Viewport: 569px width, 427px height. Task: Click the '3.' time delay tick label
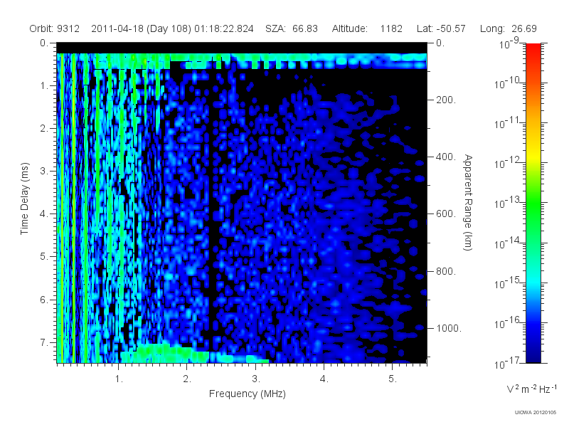pos(44,172)
